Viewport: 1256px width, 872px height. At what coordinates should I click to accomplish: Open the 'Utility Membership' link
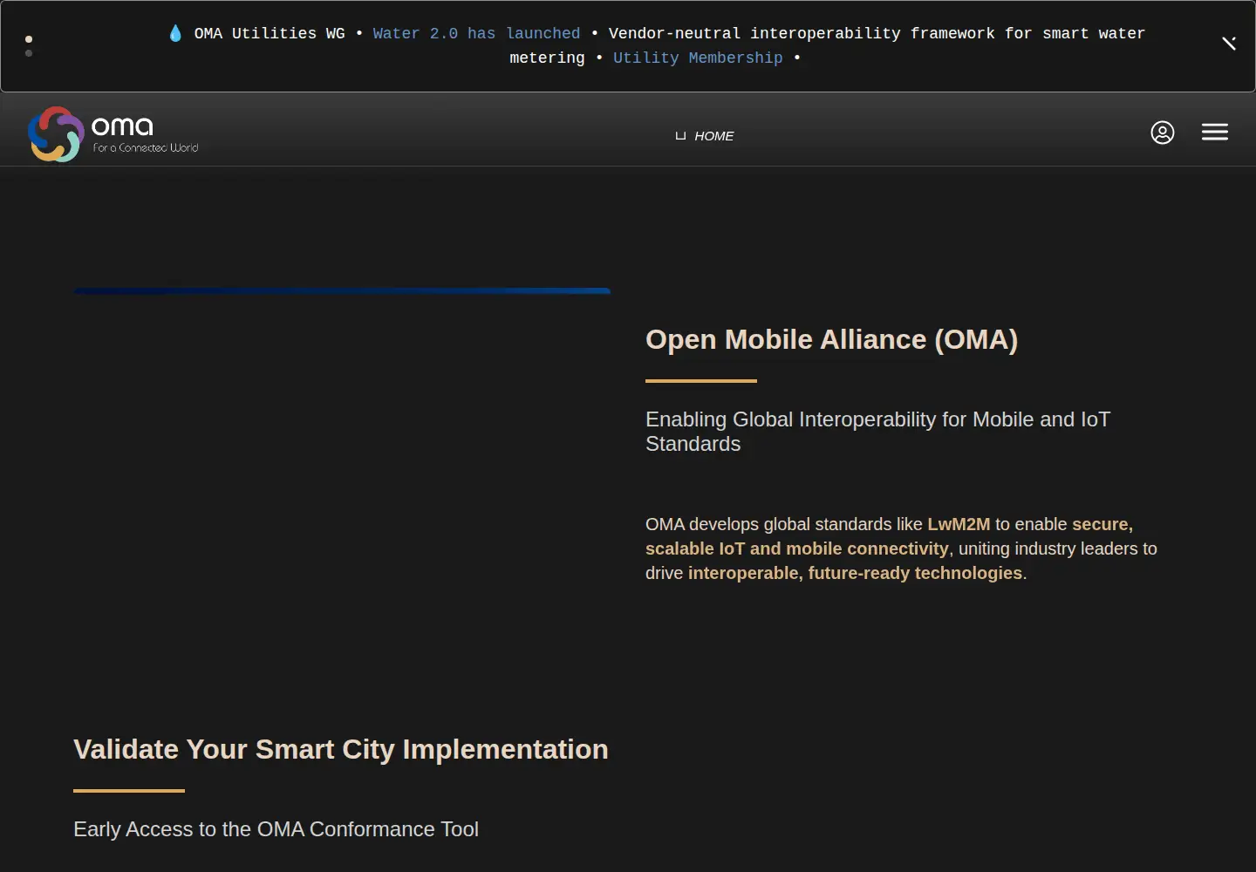(698, 58)
